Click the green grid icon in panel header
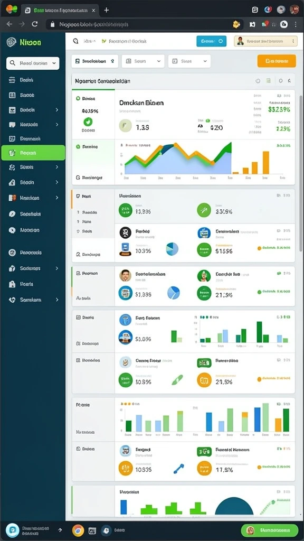This screenshot has height=541, width=304. (x=269, y=81)
